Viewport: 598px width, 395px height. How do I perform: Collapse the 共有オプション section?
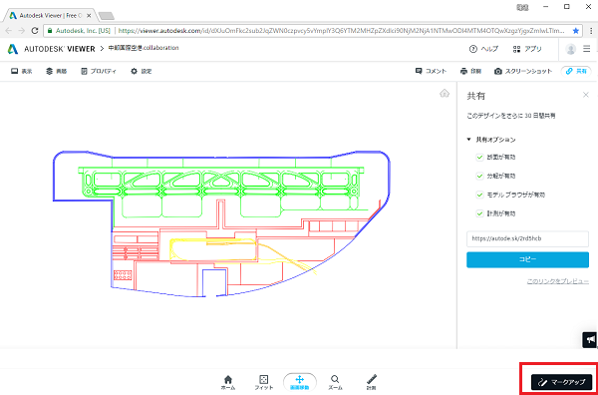[x=491, y=140]
